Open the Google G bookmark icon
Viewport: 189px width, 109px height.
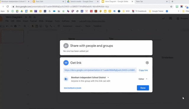click(x=8, y=11)
